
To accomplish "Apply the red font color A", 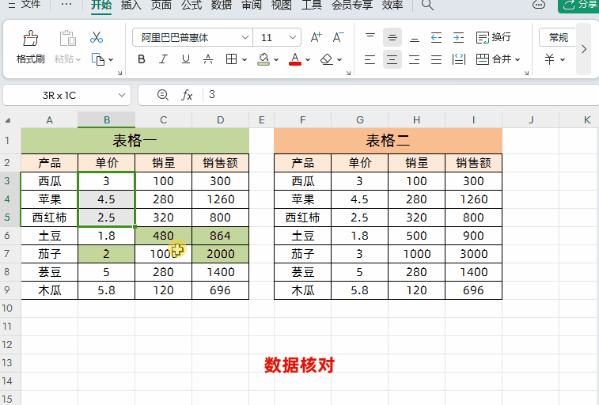I will click(295, 59).
